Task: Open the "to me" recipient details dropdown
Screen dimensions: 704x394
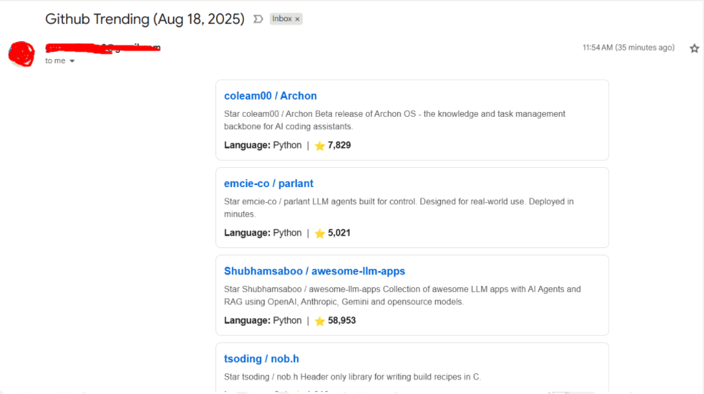Action: (59, 60)
